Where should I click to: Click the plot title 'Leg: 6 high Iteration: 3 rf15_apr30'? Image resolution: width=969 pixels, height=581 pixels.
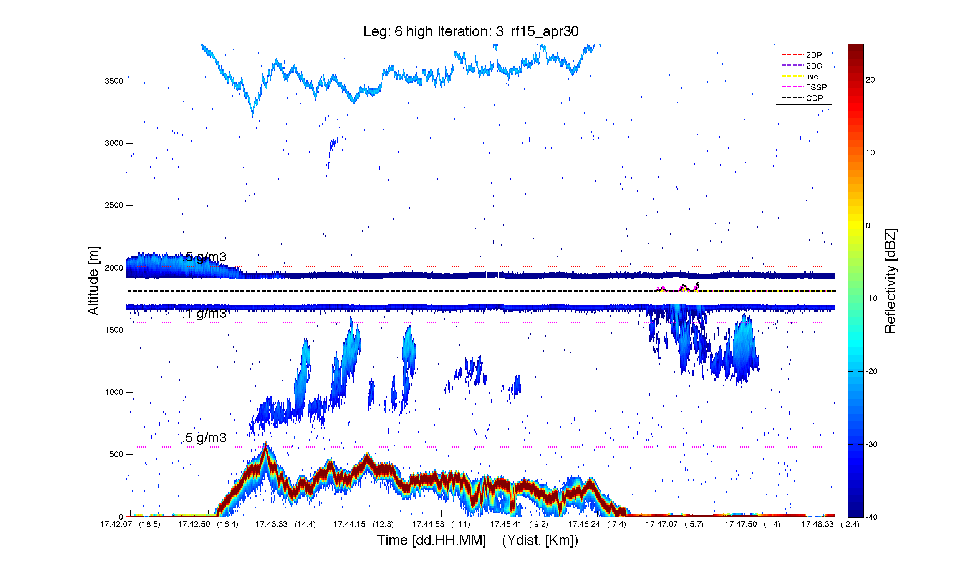coord(470,31)
